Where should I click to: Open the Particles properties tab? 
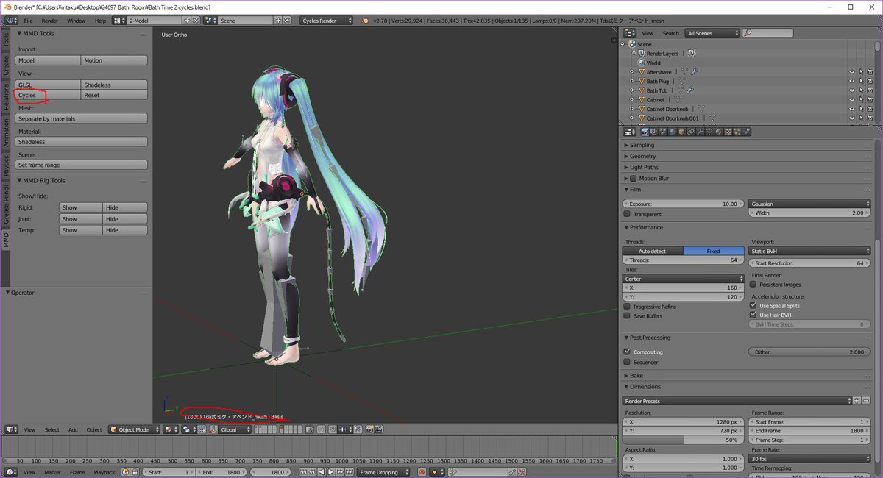point(737,132)
